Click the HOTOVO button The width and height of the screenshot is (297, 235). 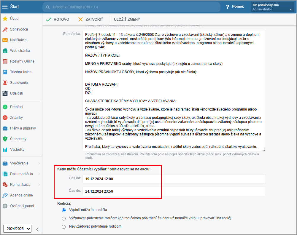(57, 20)
